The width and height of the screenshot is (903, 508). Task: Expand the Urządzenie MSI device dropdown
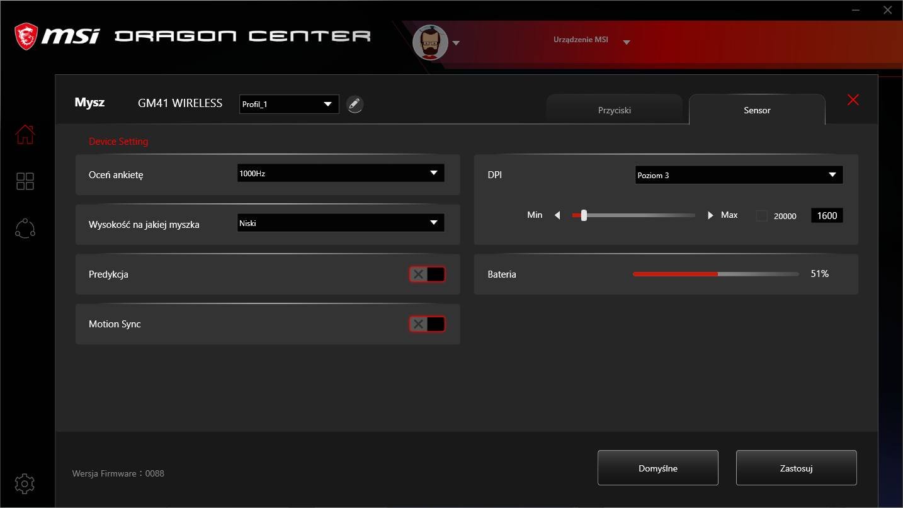(627, 42)
